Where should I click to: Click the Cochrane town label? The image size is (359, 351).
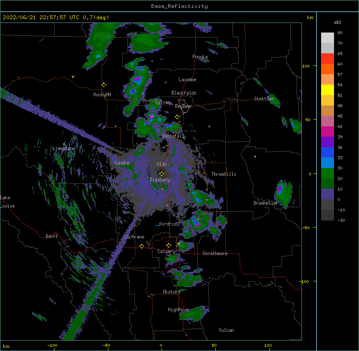134,237
